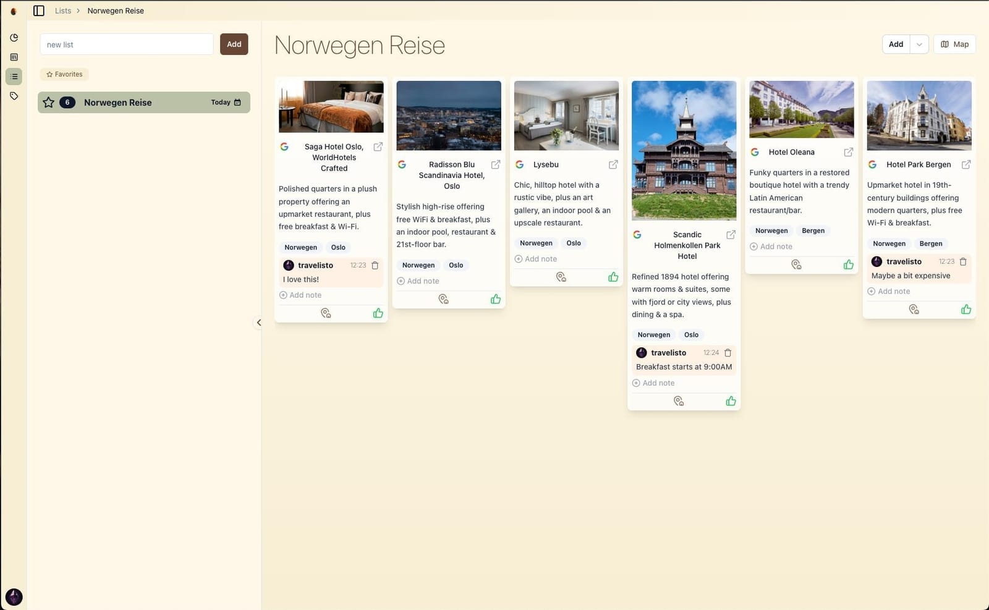The width and height of the screenshot is (989, 610).
Task: Add note to Lysebu card
Action: [535, 259]
